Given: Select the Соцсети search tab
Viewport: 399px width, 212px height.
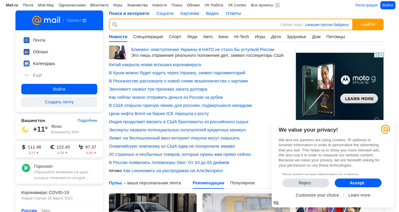Looking at the screenshot, I should click(165, 13).
